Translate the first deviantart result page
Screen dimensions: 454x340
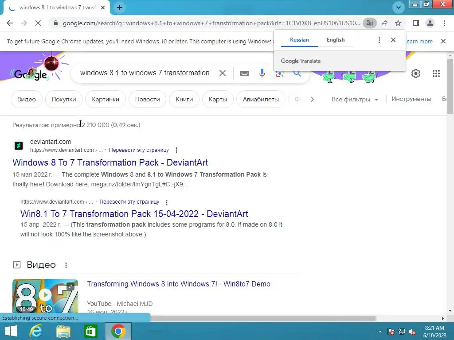click(139, 150)
